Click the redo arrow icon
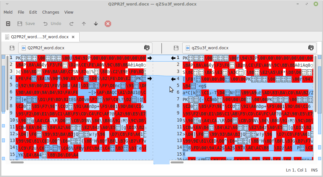The width and height of the screenshot is (323, 177). click(71, 24)
